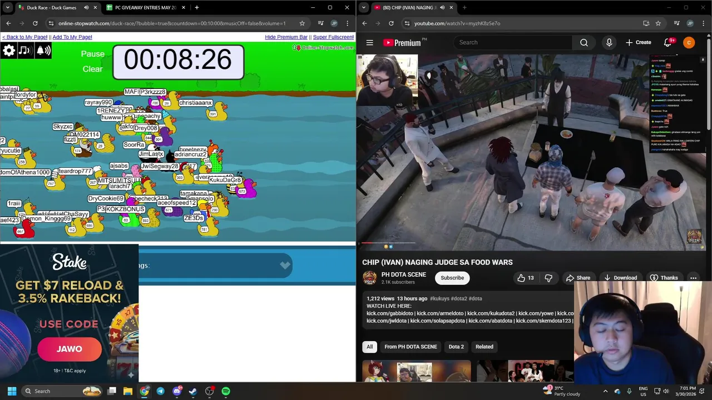Show hidden system tray icons
The height and width of the screenshot is (400, 712).
(x=606, y=391)
